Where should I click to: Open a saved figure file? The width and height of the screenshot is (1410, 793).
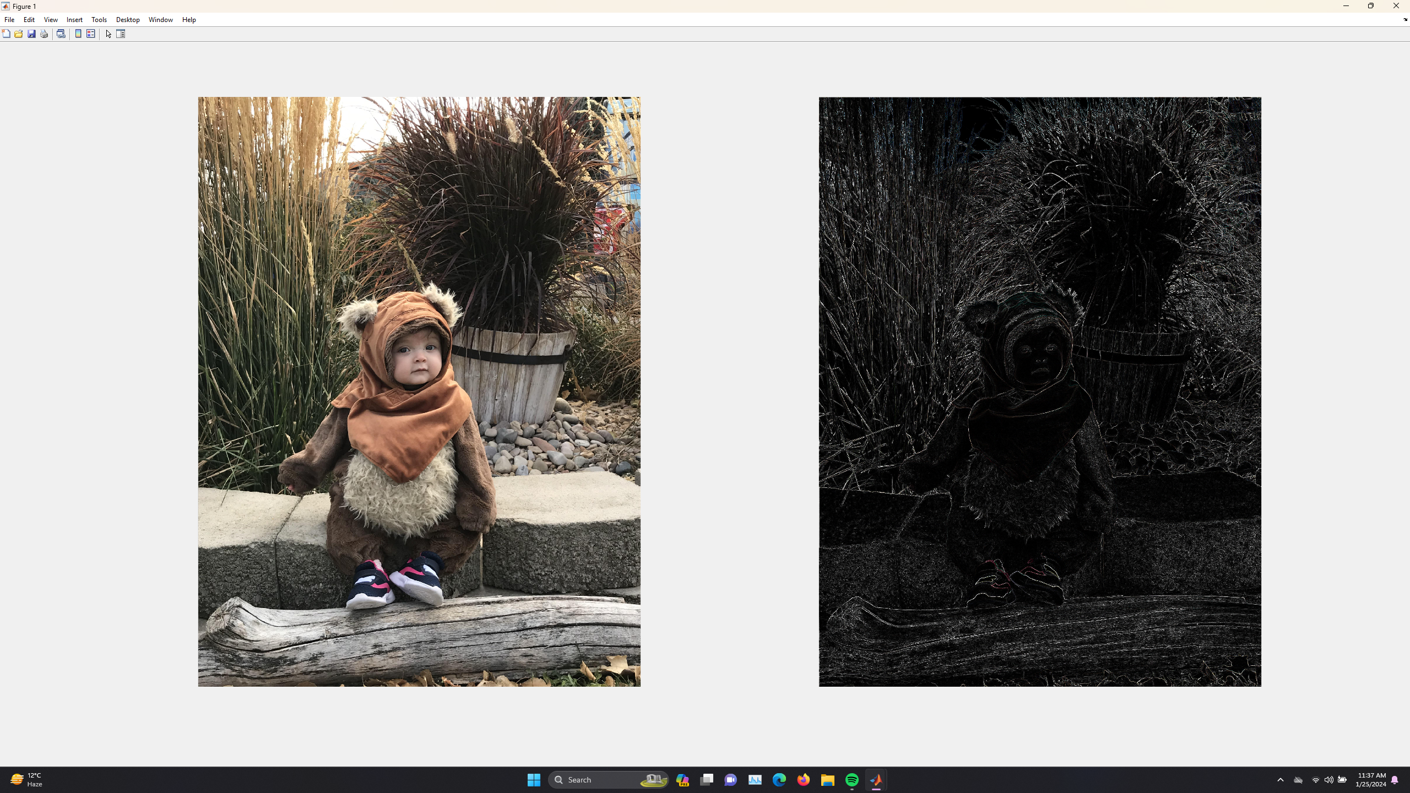18,34
